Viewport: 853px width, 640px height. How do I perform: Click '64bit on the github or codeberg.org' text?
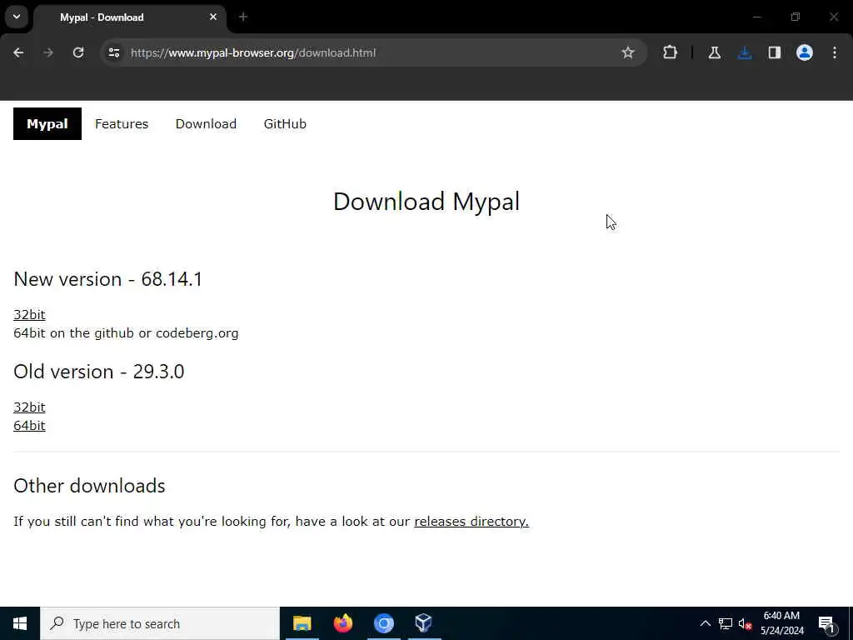coord(127,333)
